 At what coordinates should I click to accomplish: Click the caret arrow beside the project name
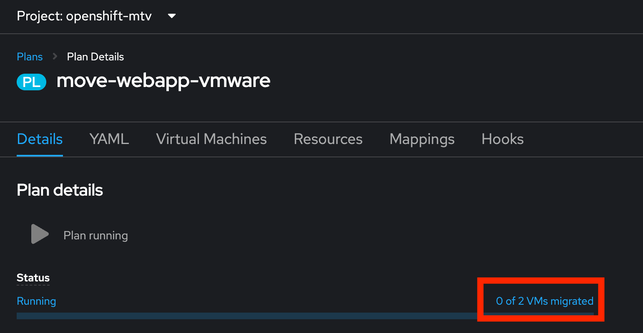(171, 16)
